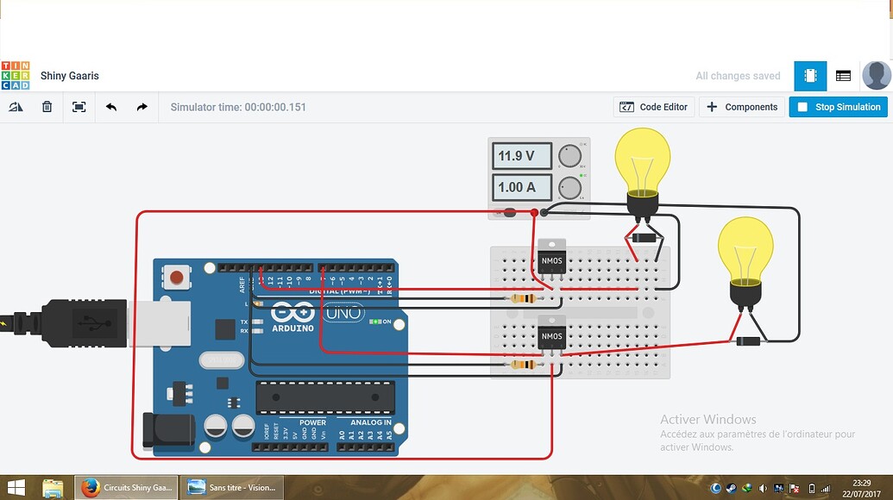Toggle the NMOS transistor on the lower breadboard

pyautogui.click(x=550, y=335)
